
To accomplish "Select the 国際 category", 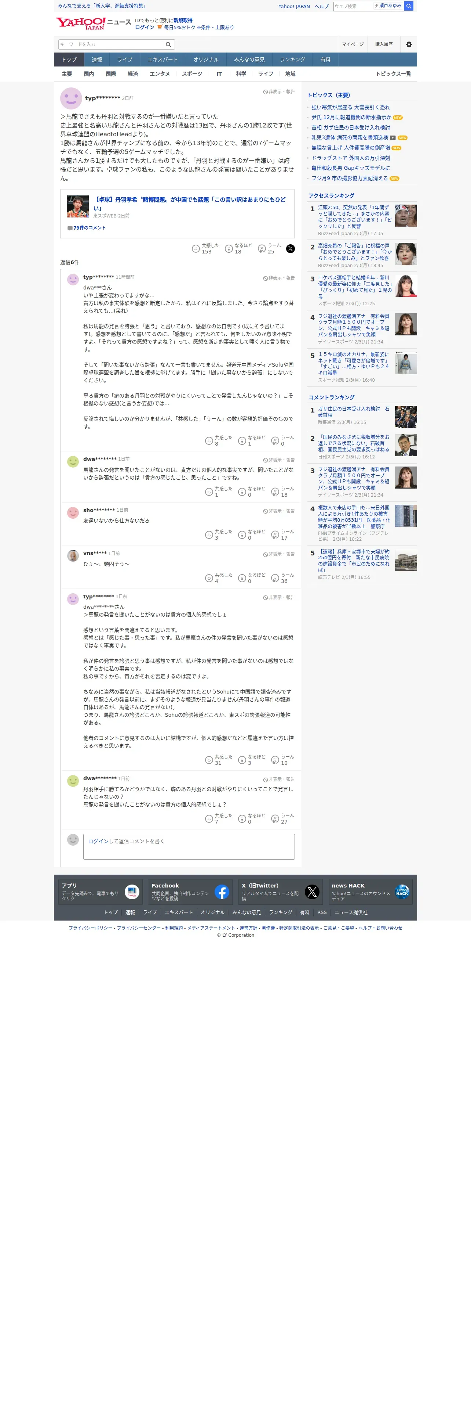I will pos(111,73).
